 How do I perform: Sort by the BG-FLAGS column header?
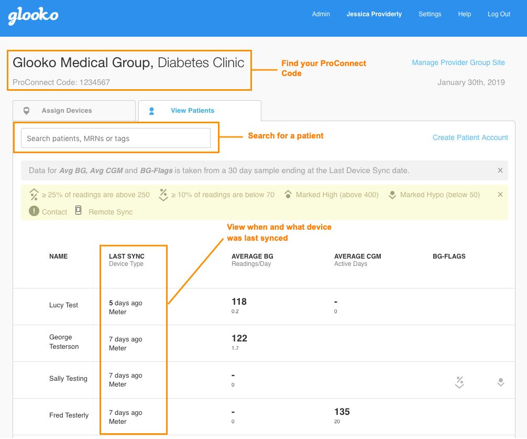pyautogui.click(x=449, y=256)
